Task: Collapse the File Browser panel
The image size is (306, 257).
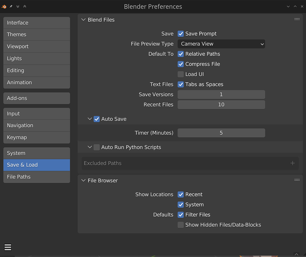Action: pos(83,180)
